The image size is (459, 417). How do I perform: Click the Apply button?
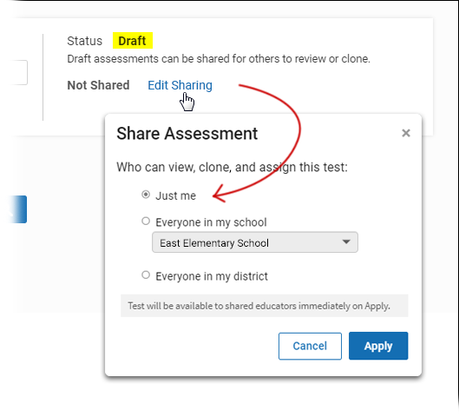tap(378, 346)
